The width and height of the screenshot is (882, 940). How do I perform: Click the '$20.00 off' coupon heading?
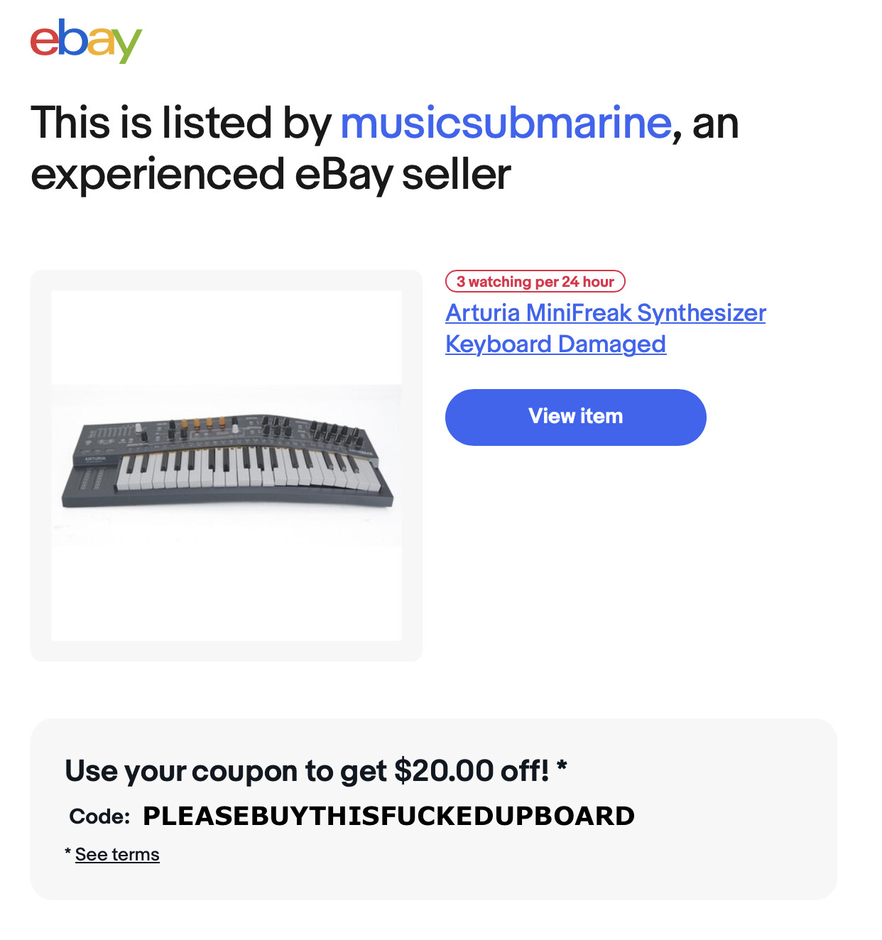pos(307,770)
